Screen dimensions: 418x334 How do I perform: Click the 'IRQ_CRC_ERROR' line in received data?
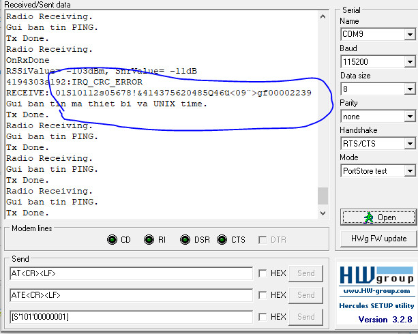pyautogui.click(x=74, y=82)
